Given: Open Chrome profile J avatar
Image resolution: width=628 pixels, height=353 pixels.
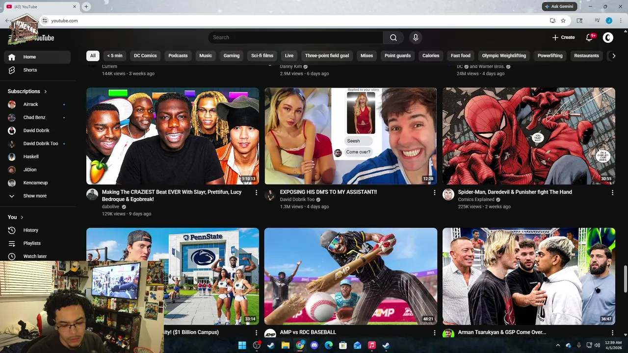Looking at the screenshot, I should pos(609,21).
